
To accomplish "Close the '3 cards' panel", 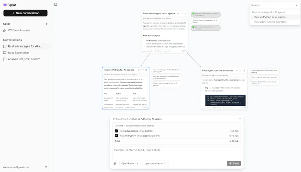I will 296,5.
